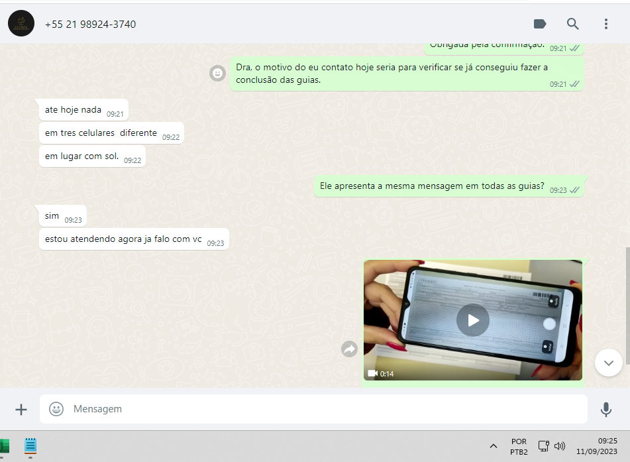Show hidden system tray icons
This screenshot has height=462, width=630.
pos(494,446)
